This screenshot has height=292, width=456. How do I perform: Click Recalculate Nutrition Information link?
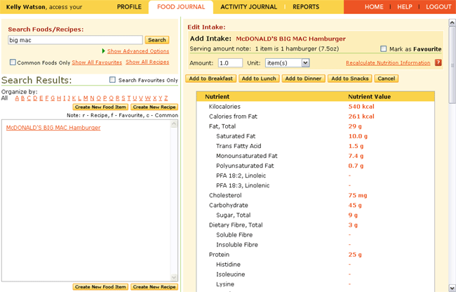pos(388,62)
